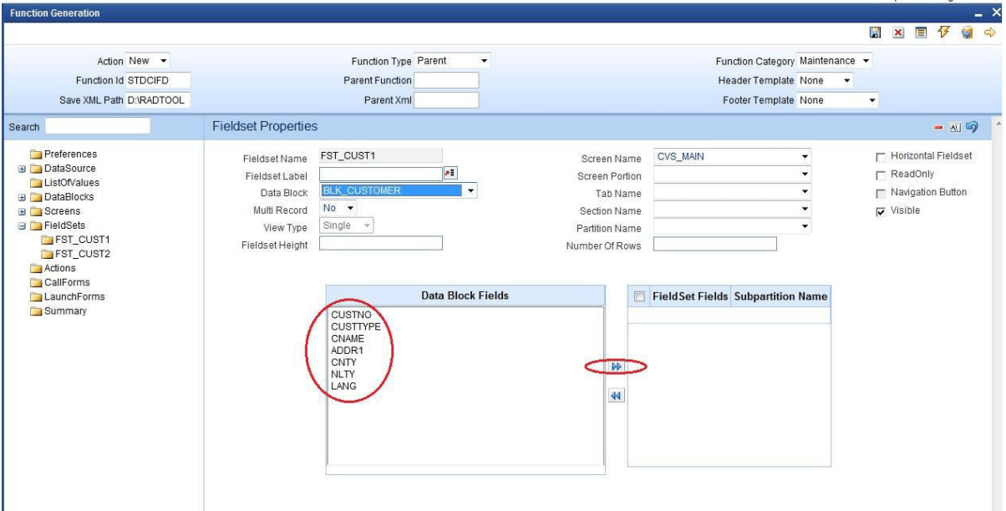This screenshot has height=511, width=1006.
Task: Collapse the FieldSets tree node
Action: click(23, 225)
